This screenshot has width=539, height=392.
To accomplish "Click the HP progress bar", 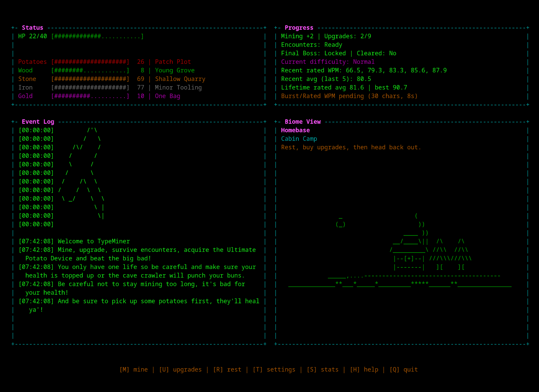I will click(x=97, y=36).
